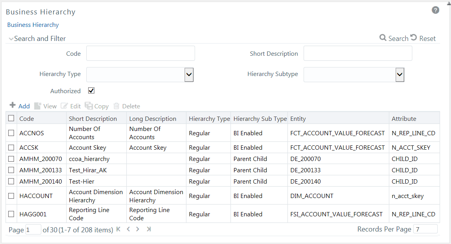451x244 pixels.
Task: Click the Search magnifier icon
Action: coord(383,38)
